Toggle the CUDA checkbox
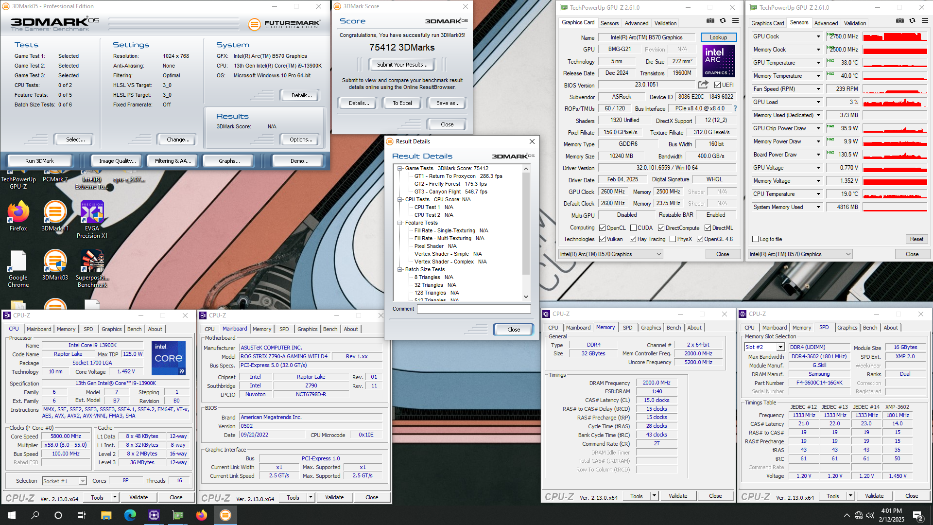This screenshot has width=933, height=525. (634, 228)
